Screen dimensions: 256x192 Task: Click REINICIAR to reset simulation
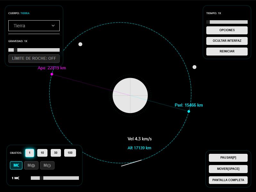coord(227,51)
